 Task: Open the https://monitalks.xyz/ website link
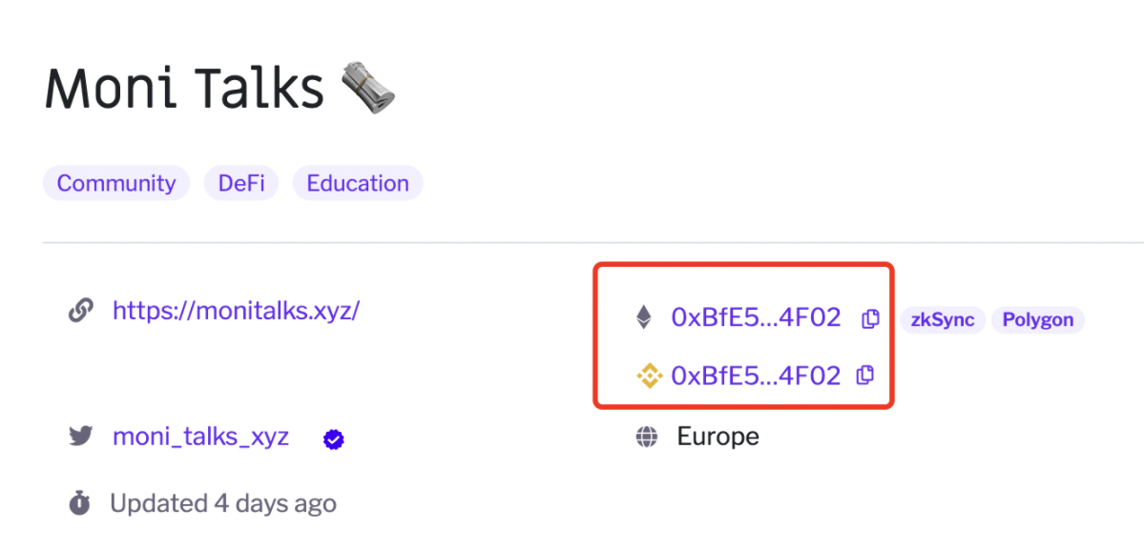click(x=237, y=312)
